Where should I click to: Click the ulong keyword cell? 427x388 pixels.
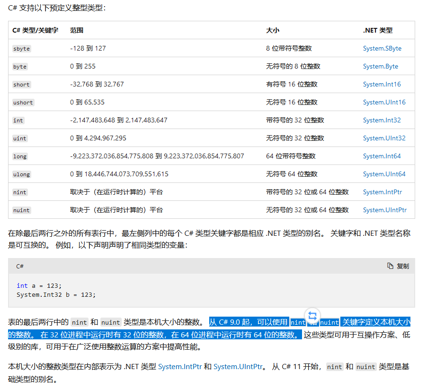click(x=21, y=174)
